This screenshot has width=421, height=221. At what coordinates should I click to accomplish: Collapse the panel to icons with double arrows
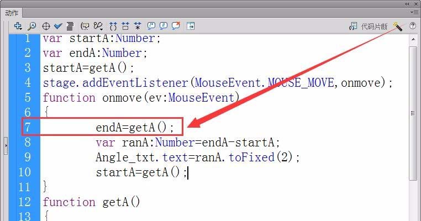(x=407, y=4)
